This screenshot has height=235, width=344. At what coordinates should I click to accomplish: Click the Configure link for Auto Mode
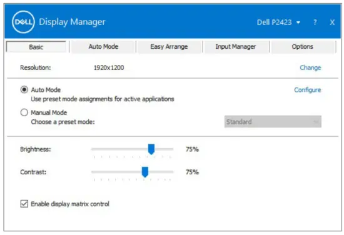pyautogui.click(x=307, y=90)
